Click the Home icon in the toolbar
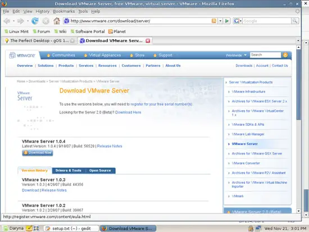Viewport: 309px width, 232px height. click(x=57, y=21)
